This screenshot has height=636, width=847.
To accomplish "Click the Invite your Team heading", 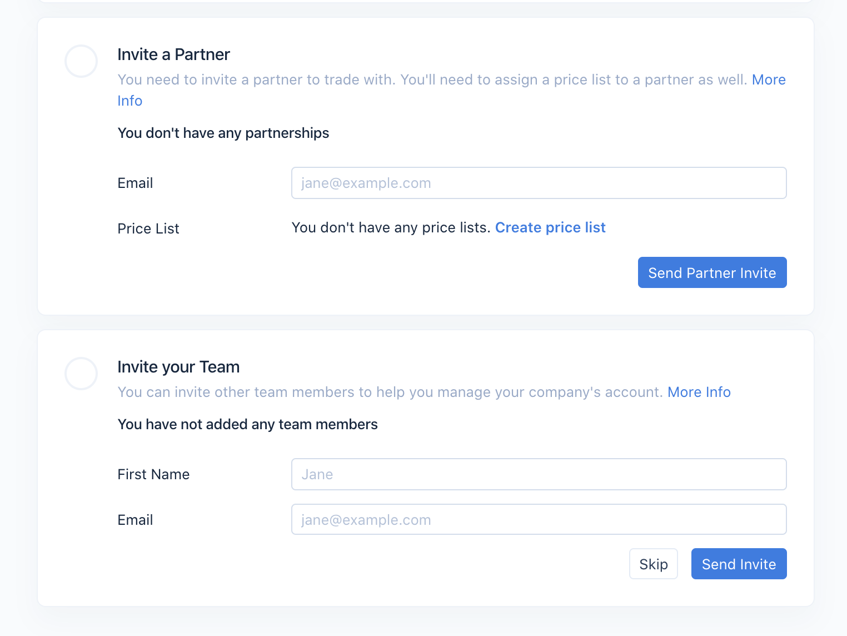I will [178, 367].
